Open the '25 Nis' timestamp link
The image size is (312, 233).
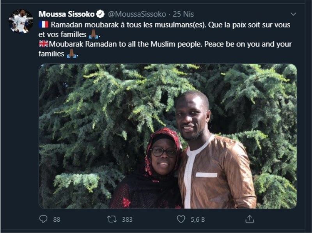point(183,14)
